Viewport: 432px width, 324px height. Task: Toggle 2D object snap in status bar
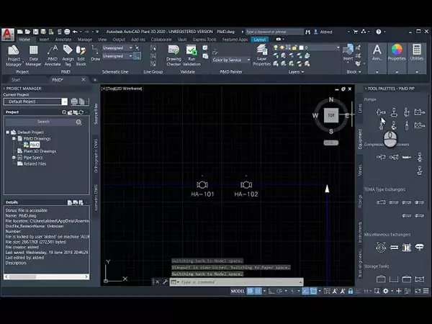313,291
